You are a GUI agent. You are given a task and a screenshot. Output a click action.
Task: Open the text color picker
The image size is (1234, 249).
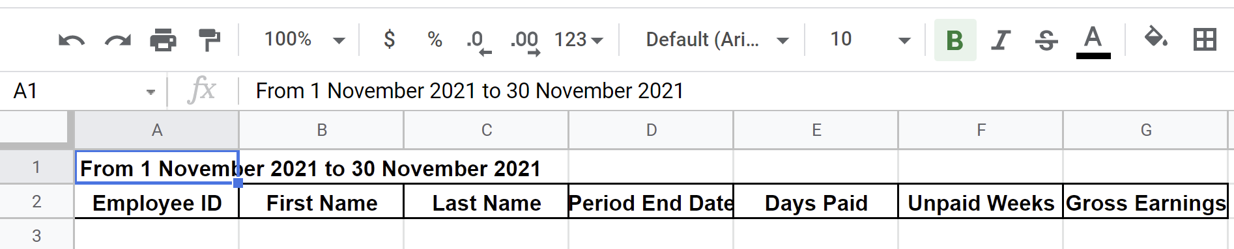1093,42
